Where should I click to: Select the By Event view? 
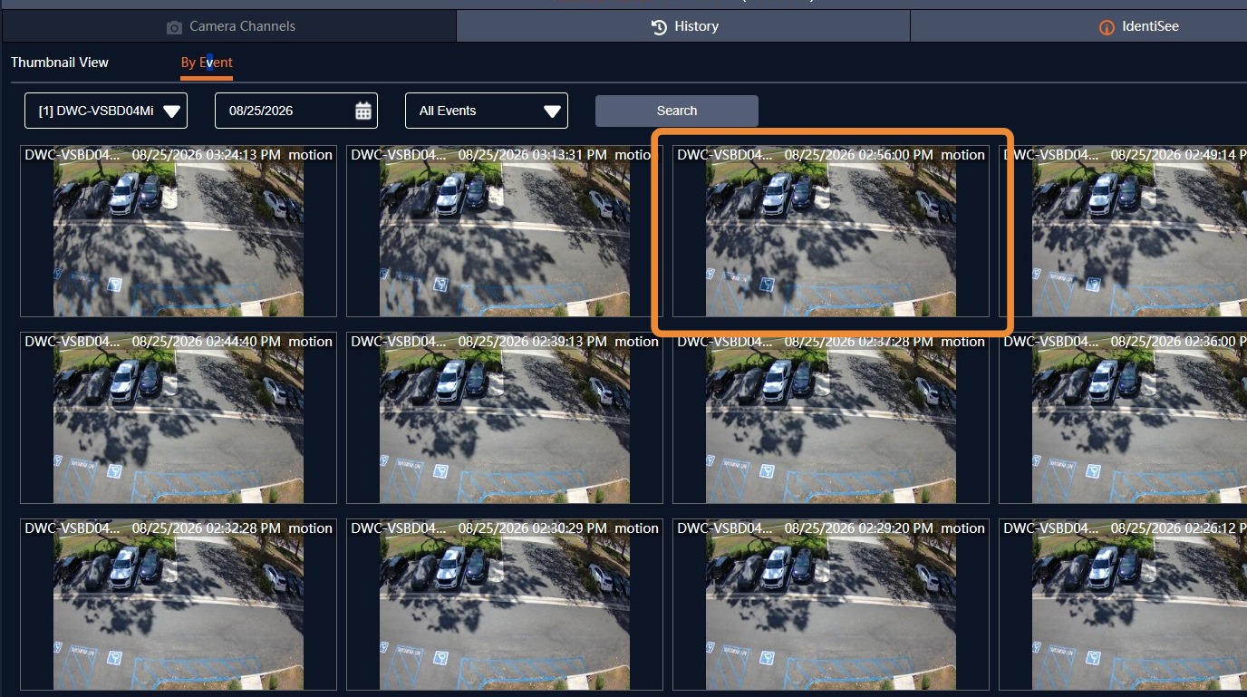click(207, 63)
